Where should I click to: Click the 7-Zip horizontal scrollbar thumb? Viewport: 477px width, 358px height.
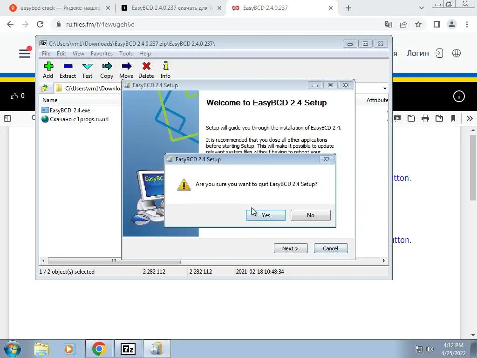click(x=114, y=261)
